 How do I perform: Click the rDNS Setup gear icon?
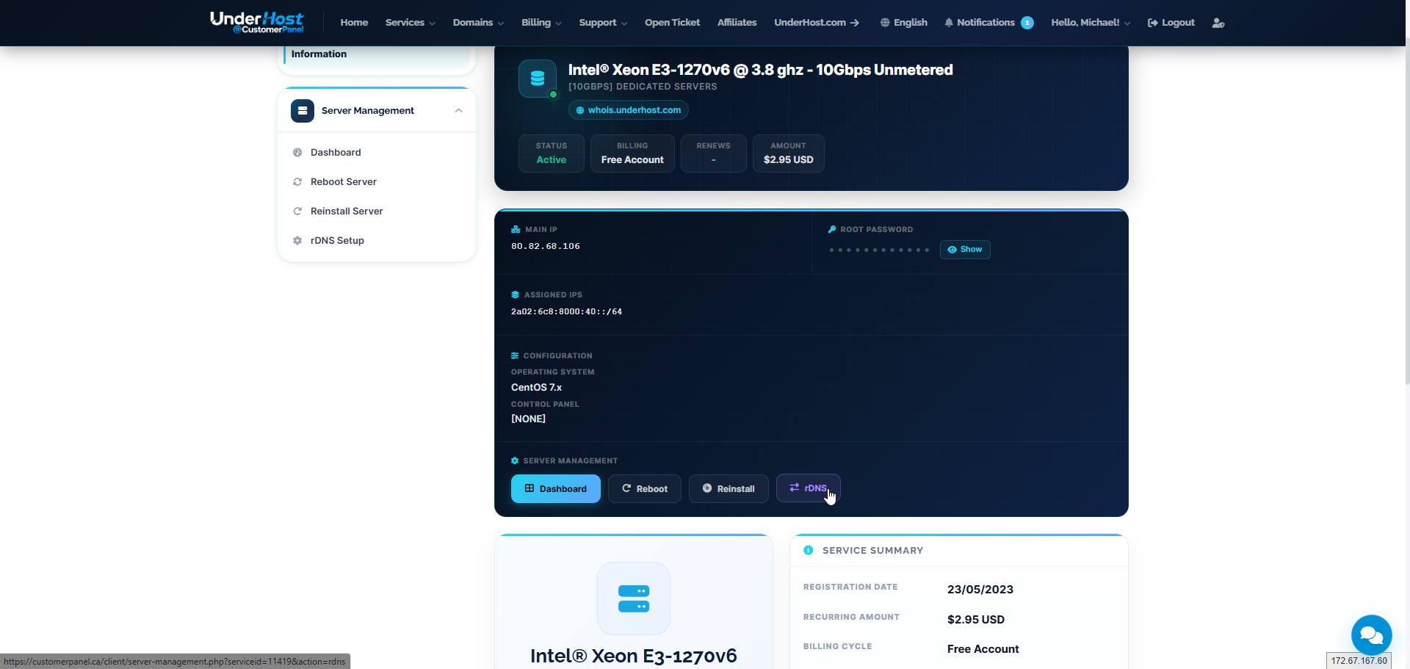[297, 241]
